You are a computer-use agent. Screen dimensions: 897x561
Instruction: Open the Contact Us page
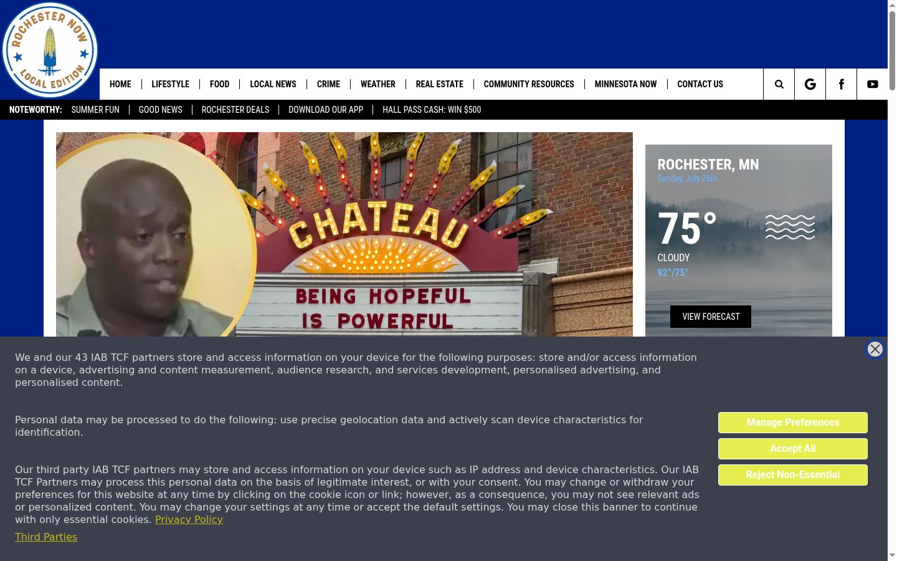pos(700,84)
